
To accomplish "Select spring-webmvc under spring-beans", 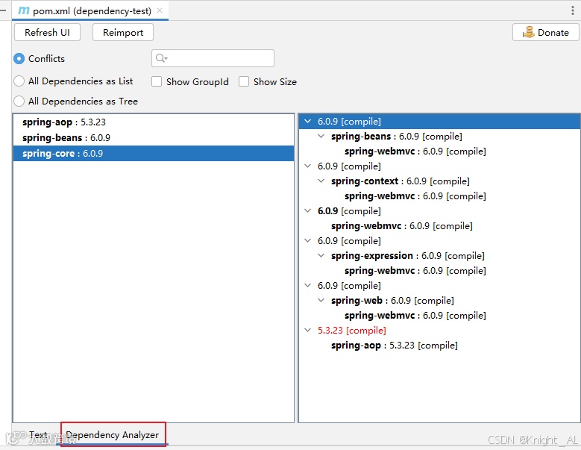I will [x=415, y=151].
